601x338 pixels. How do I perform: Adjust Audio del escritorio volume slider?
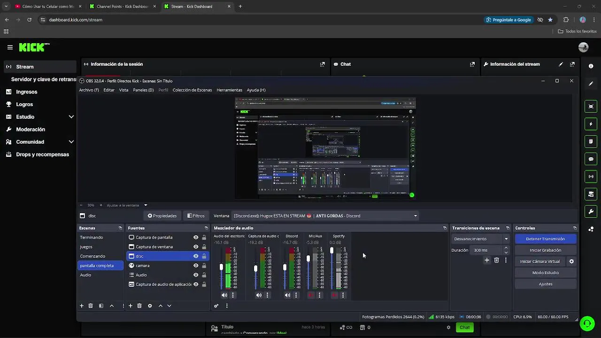221,267
